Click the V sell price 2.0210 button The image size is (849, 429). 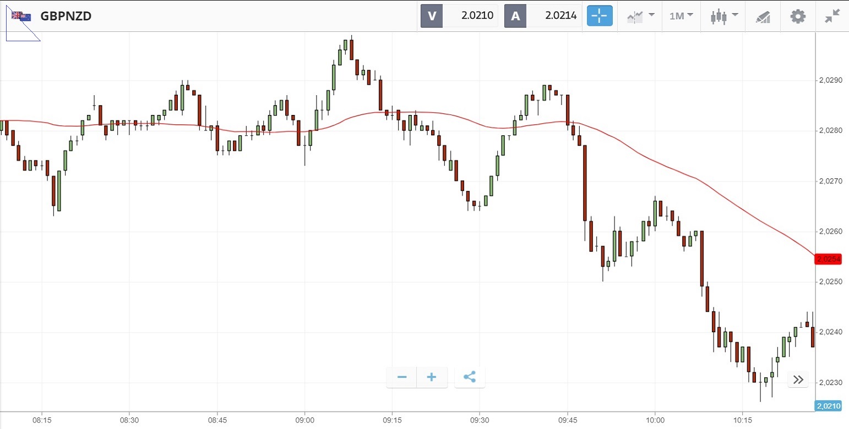tap(459, 16)
